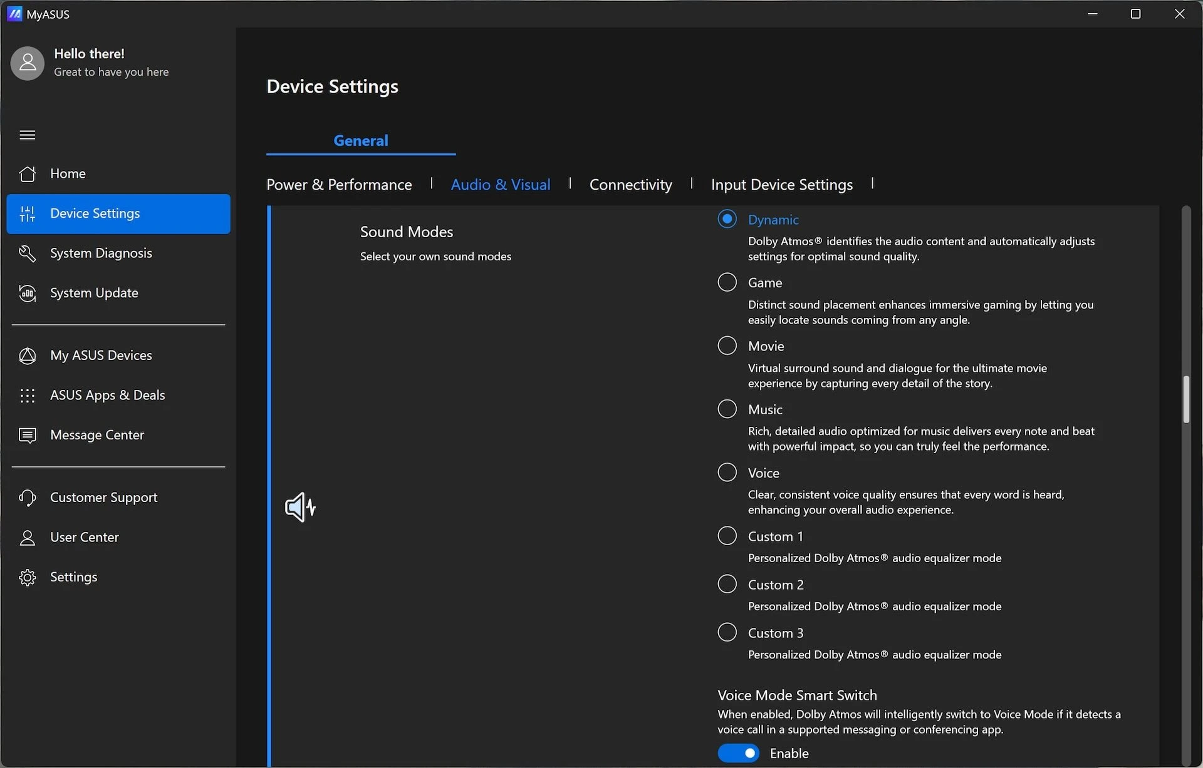This screenshot has width=1203, height=768.
Task: Click the Sound Modes speaker icon
Action: tap(300, 507)
